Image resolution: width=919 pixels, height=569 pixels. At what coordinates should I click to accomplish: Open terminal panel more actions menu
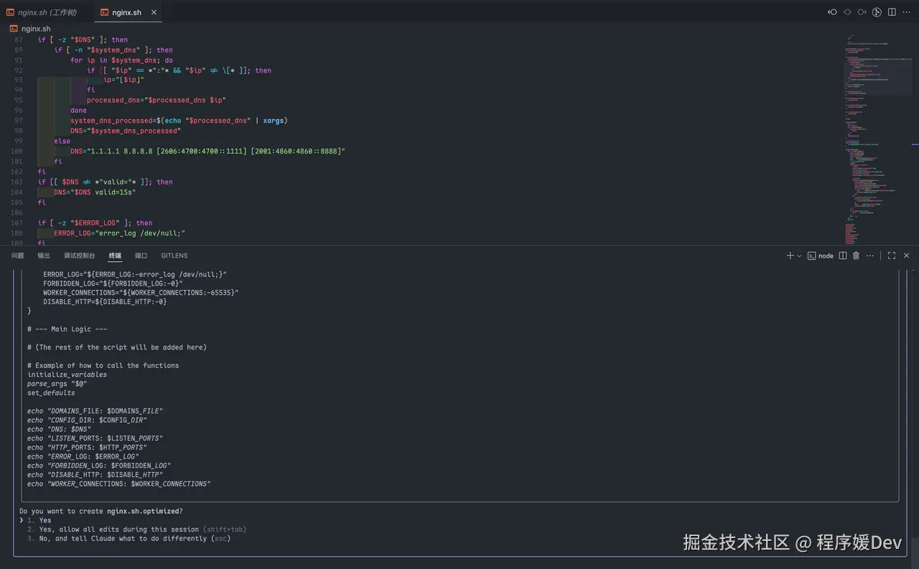pos(870,255)
